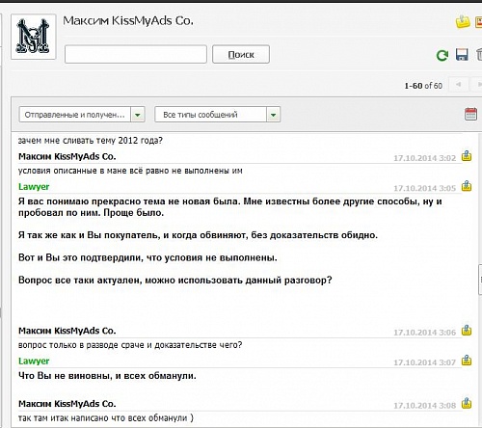Click the Поиск search button
This screenshot has width=482, height=428.
241,54
